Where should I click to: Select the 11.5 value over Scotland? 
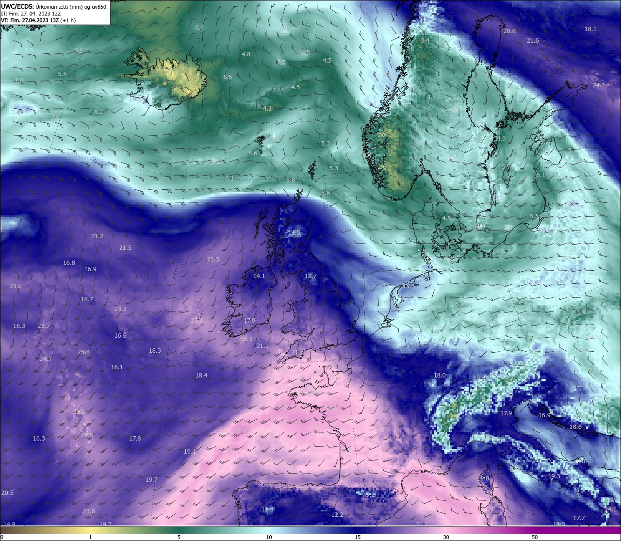pyautogui.click(x=294, y=233)
